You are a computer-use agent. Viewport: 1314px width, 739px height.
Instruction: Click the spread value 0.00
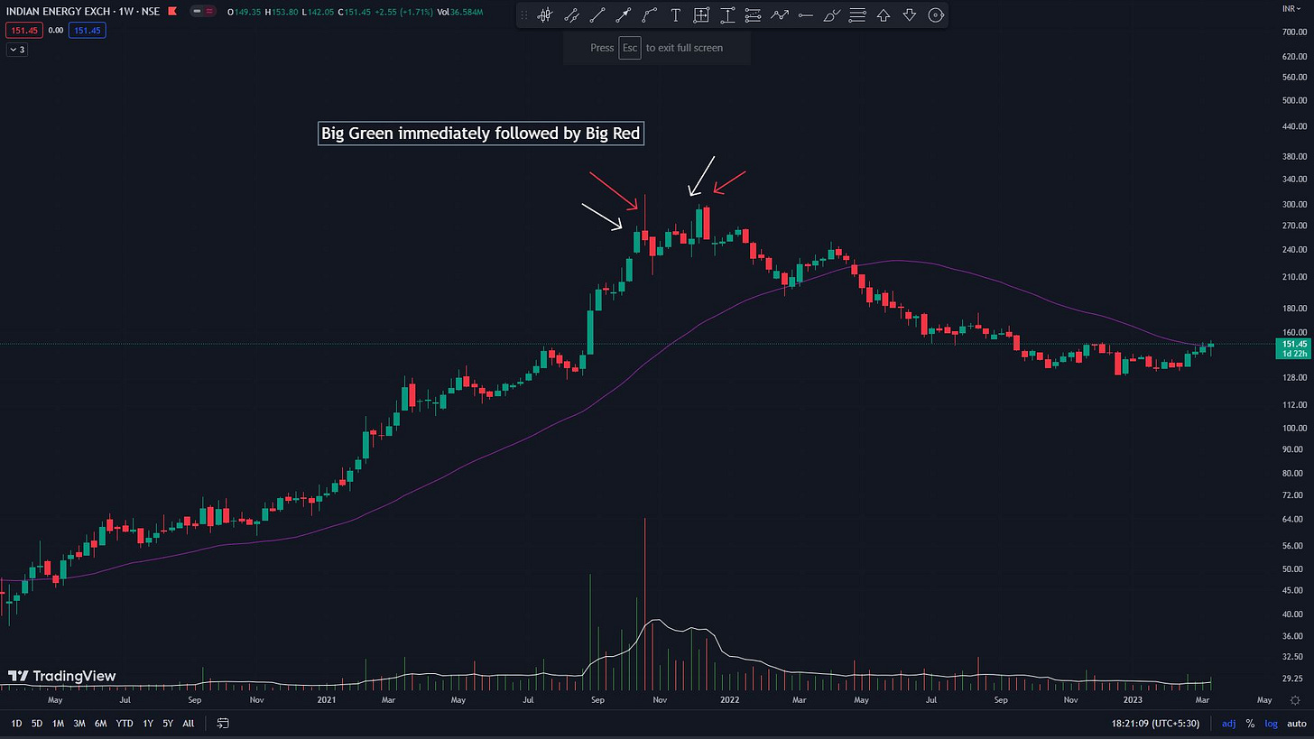coord(55,30)
